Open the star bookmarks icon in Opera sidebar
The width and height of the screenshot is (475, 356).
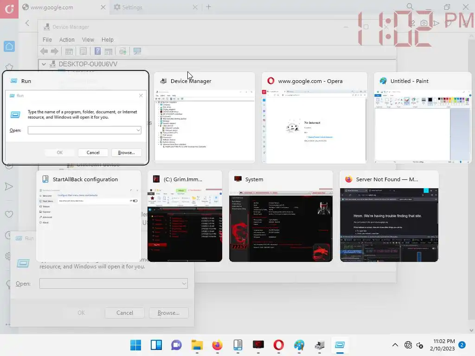[9, 67]
